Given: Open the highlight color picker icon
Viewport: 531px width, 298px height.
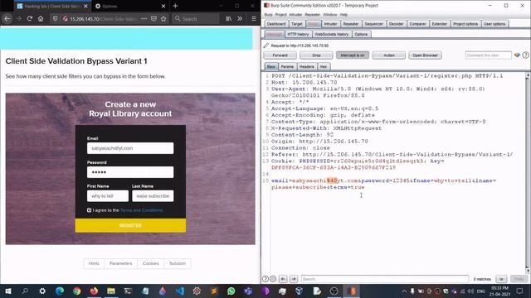Looking at the screenshot, I should tap(517, 55).
